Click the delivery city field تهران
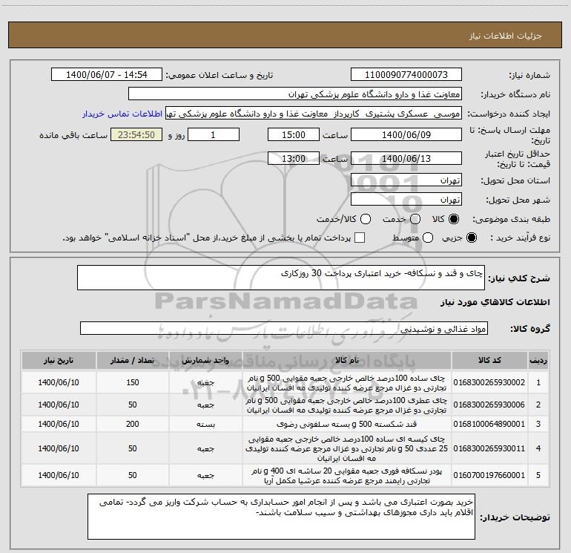The image size is (571, 553). (x=406, y=200)
